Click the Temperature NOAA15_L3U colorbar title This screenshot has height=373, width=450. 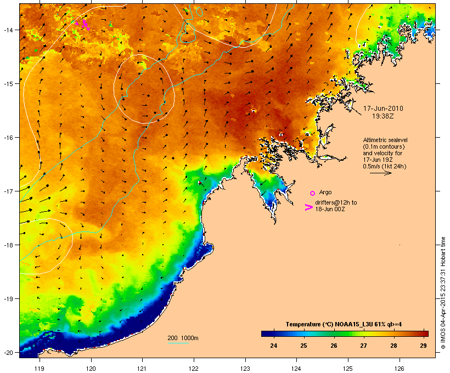pyautogui.click(x=344, y=324)
